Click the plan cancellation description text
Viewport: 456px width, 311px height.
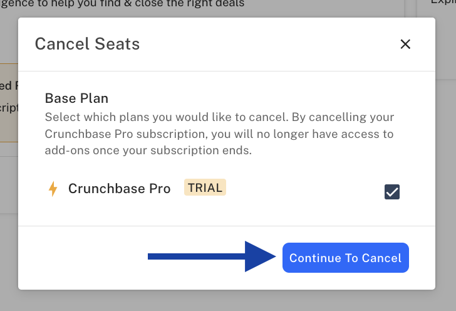(x=219, y=134)
